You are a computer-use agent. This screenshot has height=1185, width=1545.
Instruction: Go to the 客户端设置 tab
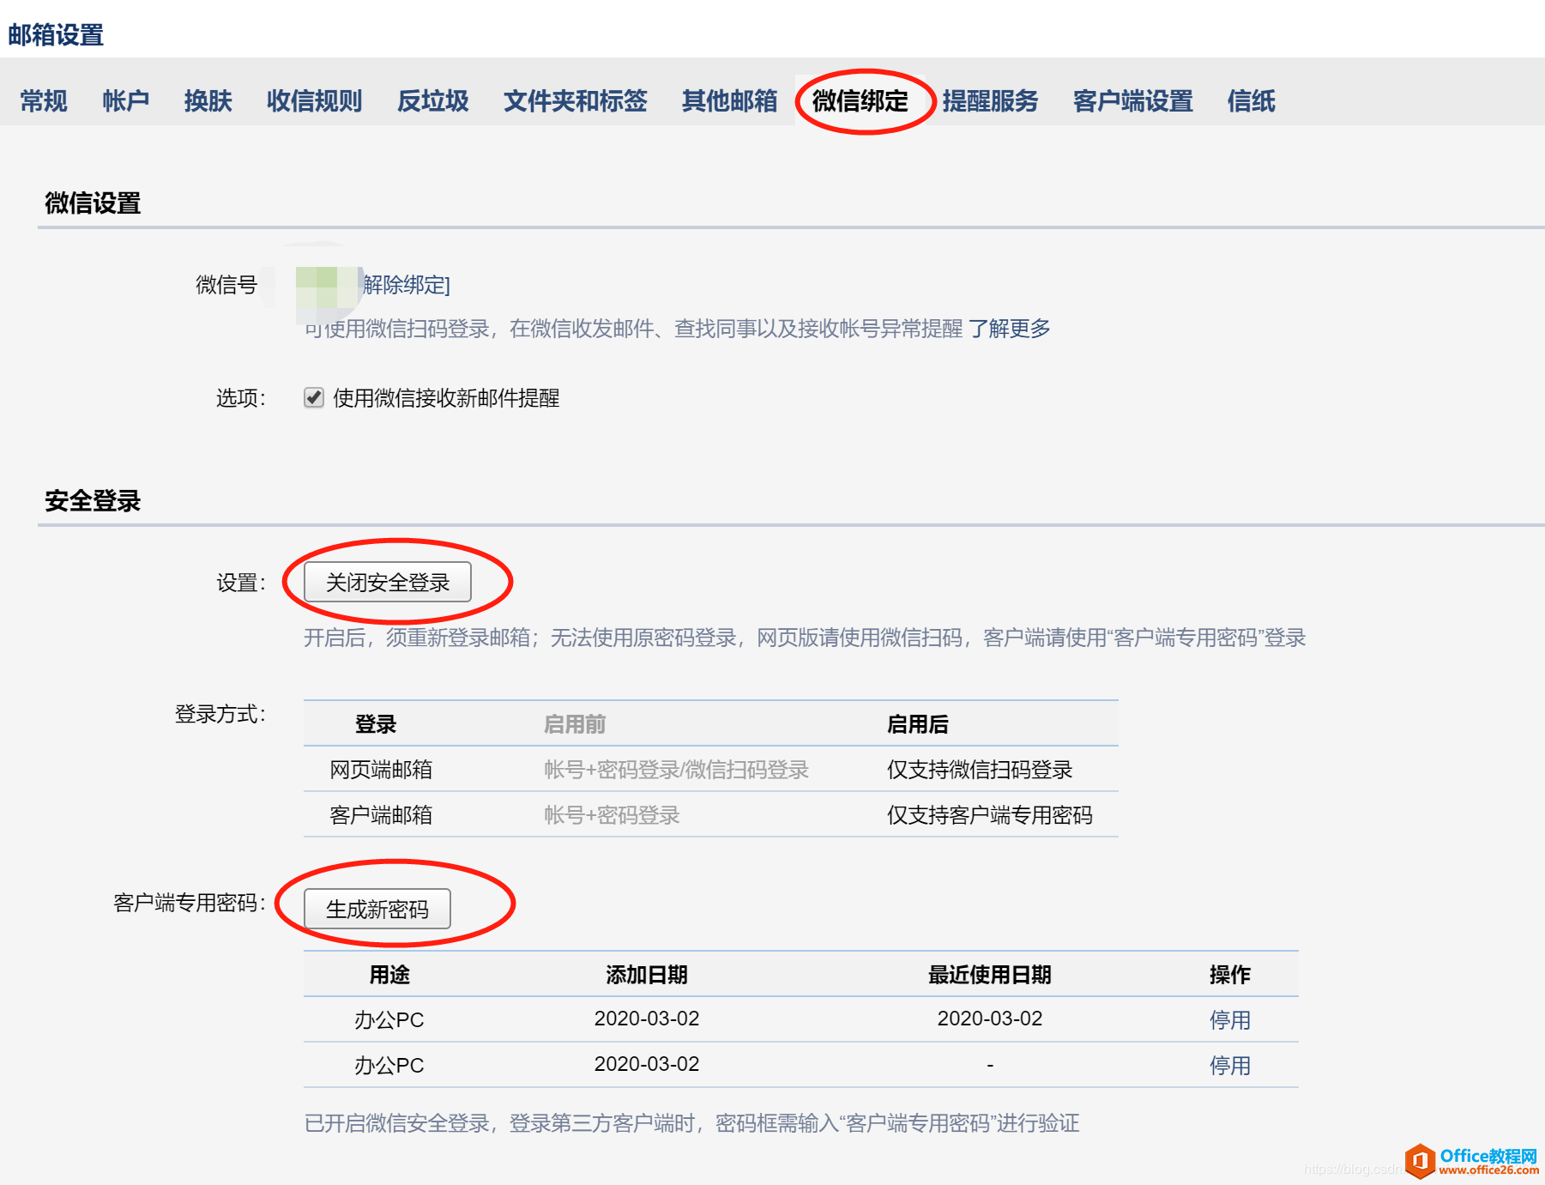[x=1133, y=101]
